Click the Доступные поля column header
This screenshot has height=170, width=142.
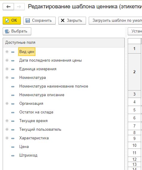pyautogui.click(x=64, y=43)
